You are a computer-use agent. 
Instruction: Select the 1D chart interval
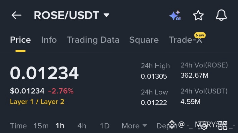[x=104, y=126]
